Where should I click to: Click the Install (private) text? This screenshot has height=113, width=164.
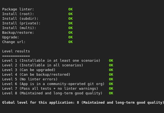pos(21,23)
